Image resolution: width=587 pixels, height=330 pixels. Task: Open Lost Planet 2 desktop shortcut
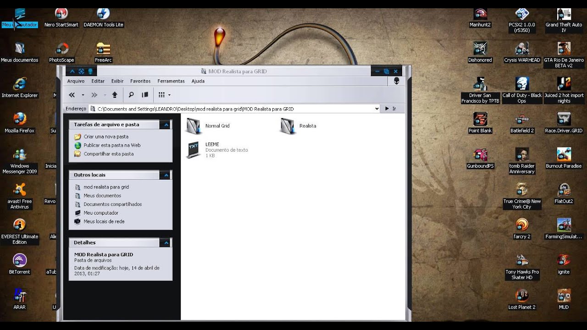(522, 300)
